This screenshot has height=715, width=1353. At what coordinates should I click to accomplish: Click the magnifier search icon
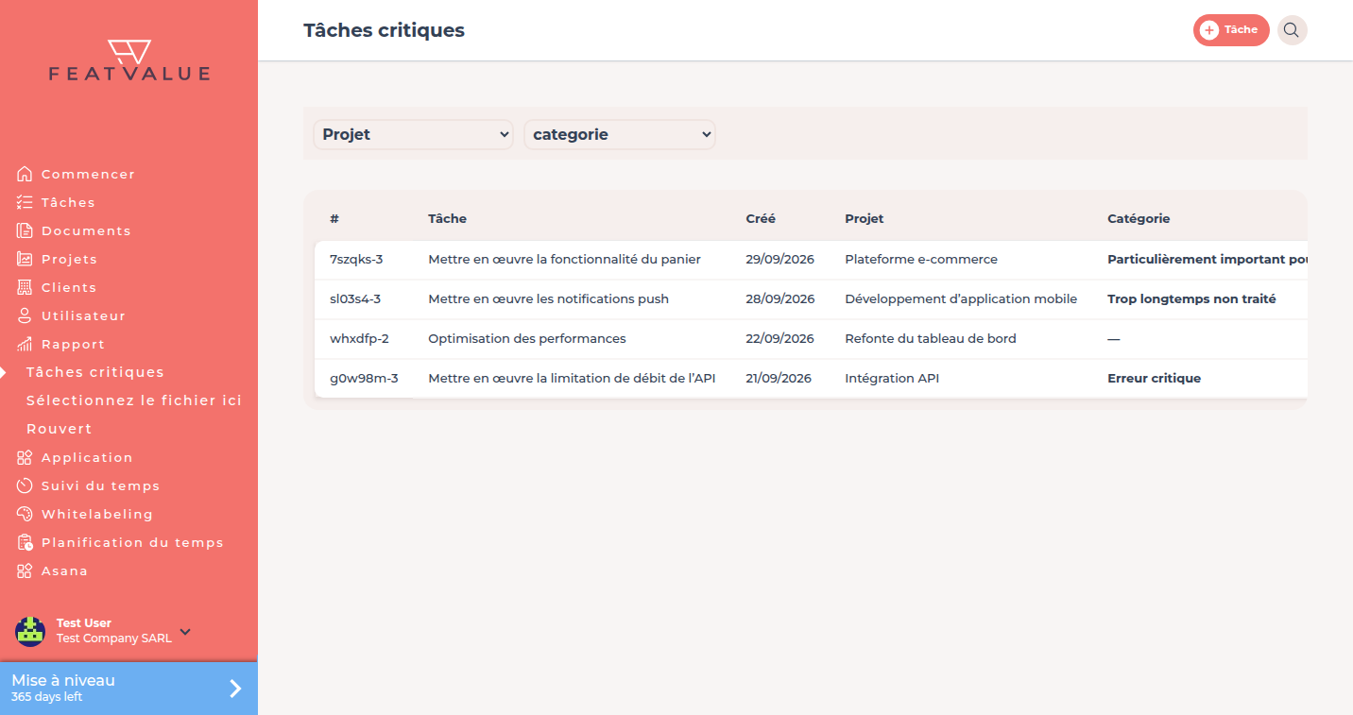coord(1292,30)
